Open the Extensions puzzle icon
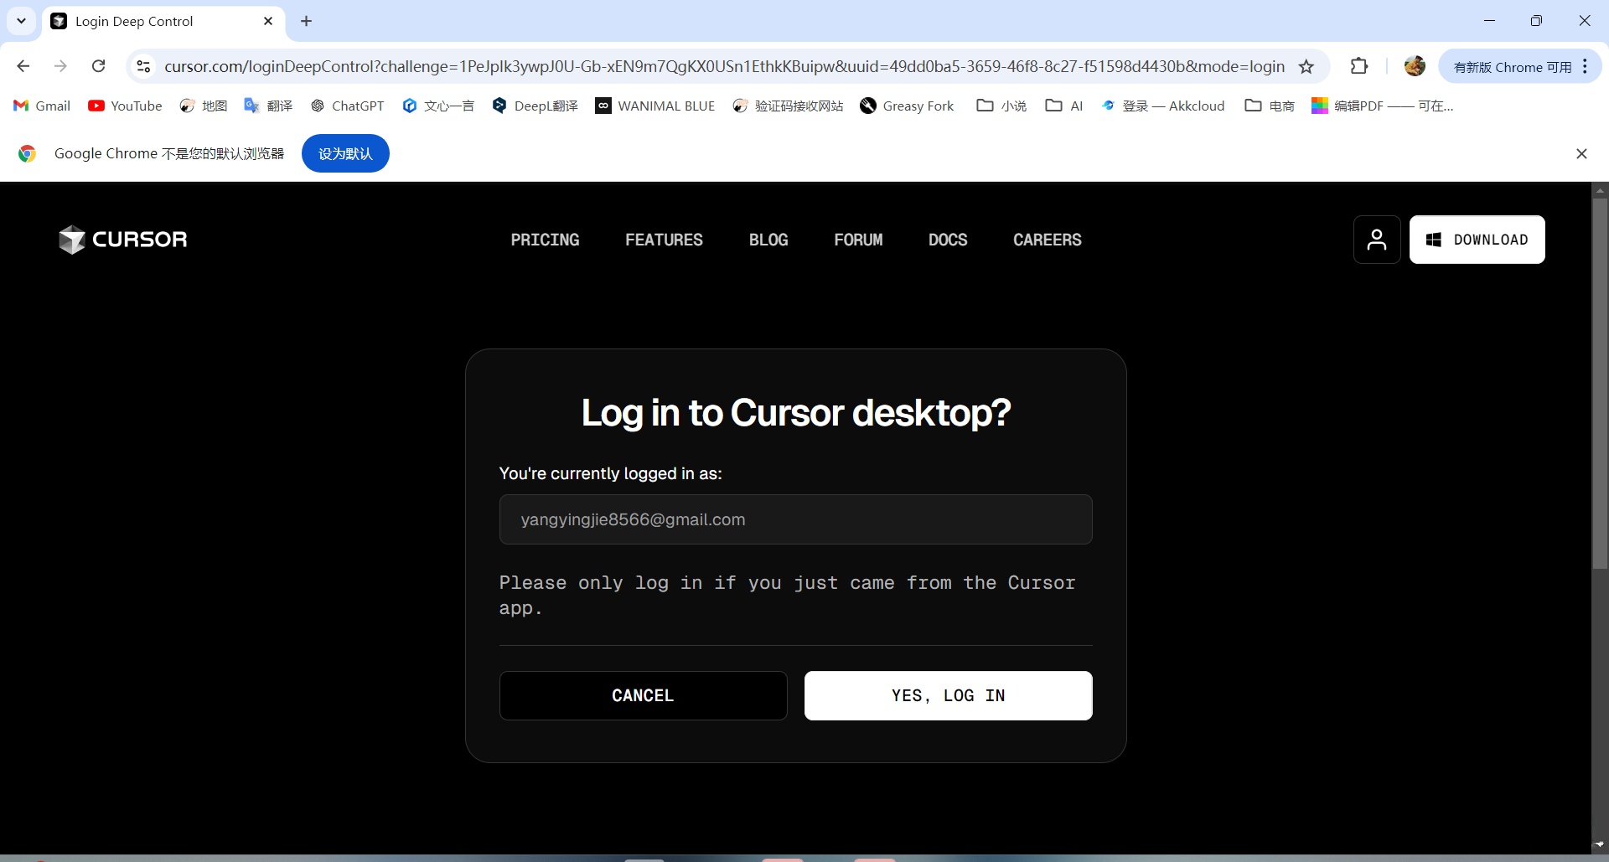Viewport: 1609px width, 862px height. pyautogui.click(x=1359, y=66)
